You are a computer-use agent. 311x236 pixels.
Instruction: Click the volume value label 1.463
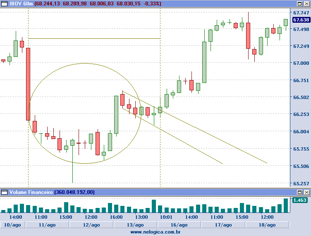coord(299,200)
